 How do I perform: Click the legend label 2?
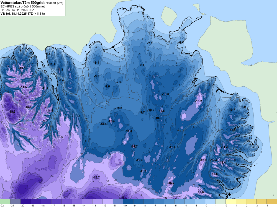click(x=247, y=205)
